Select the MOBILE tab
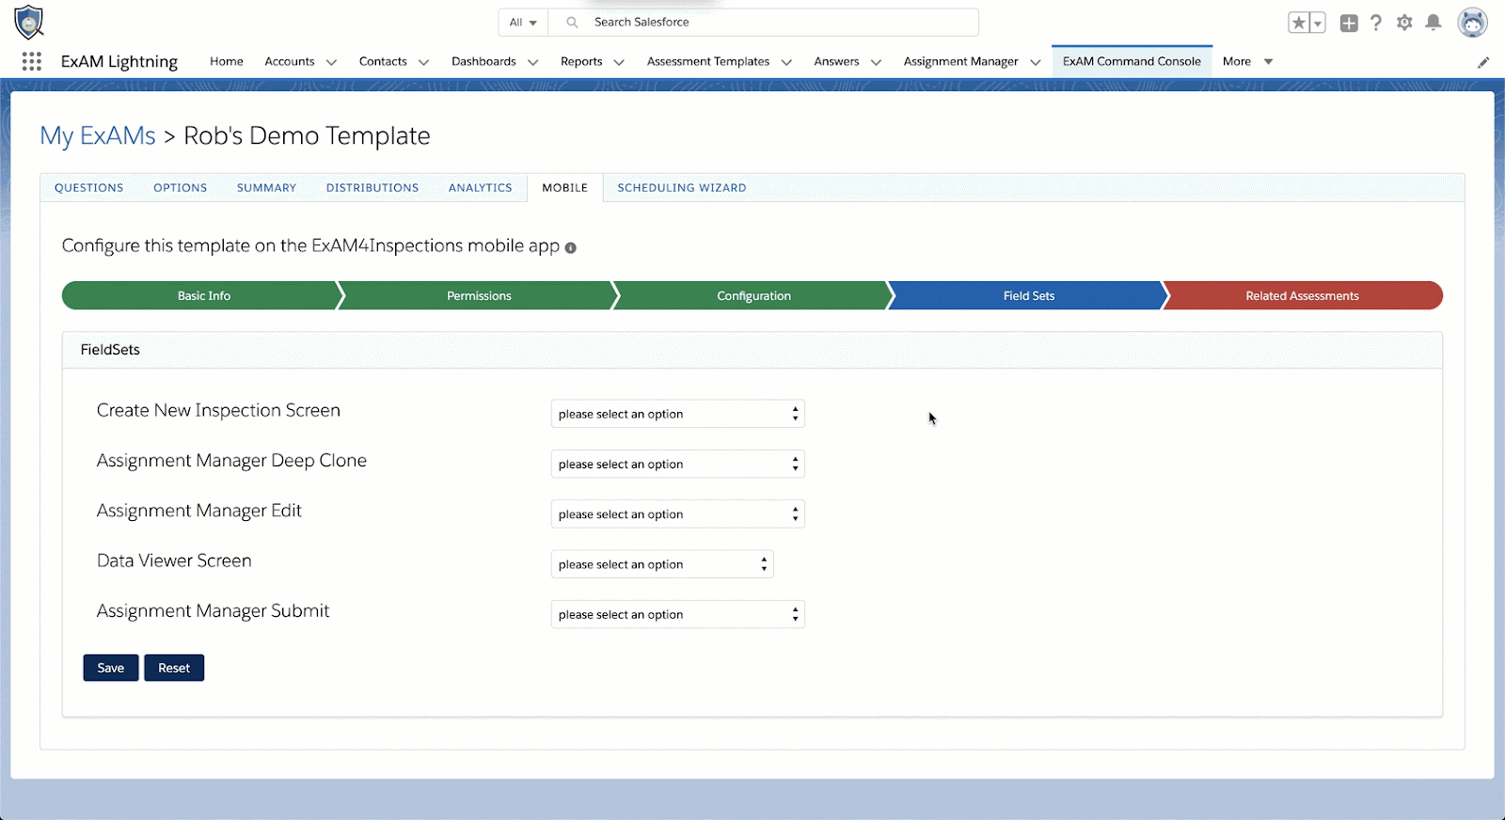This screenshot has height=820, width=1505. coord(565,188)
